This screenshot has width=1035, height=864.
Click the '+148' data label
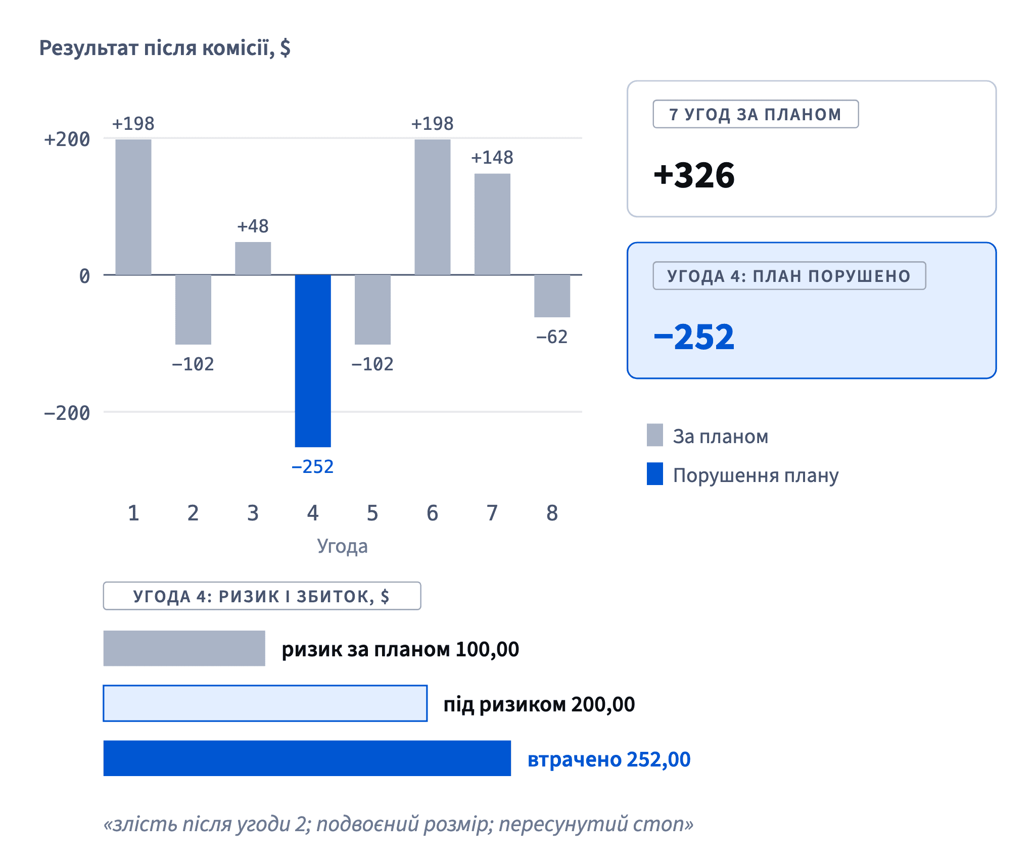tap(492, 158)
